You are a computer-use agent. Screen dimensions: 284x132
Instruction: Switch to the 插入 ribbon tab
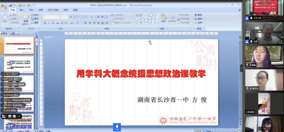[22, 10]
